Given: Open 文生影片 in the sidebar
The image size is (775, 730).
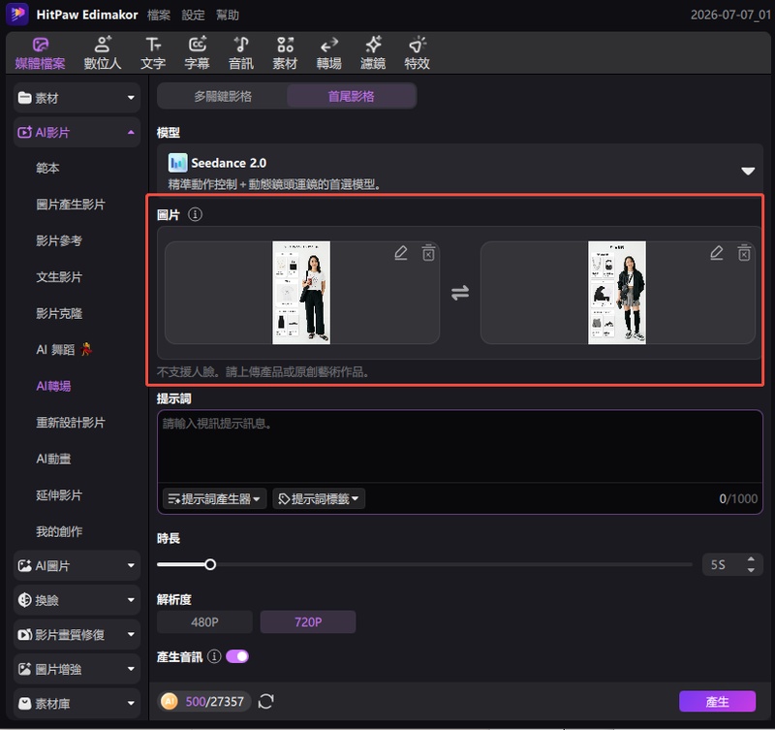Looking at the screenshot, I should (x=59, y=277).
